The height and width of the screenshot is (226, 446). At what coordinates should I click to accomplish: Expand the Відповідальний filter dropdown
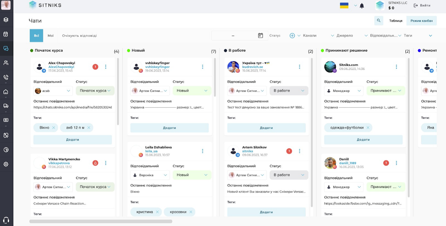click(x=400, y=36)
